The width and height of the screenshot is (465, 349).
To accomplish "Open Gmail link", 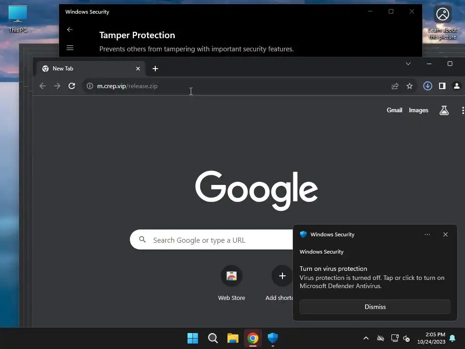I will pyautogui.click(x=395, y=110).
